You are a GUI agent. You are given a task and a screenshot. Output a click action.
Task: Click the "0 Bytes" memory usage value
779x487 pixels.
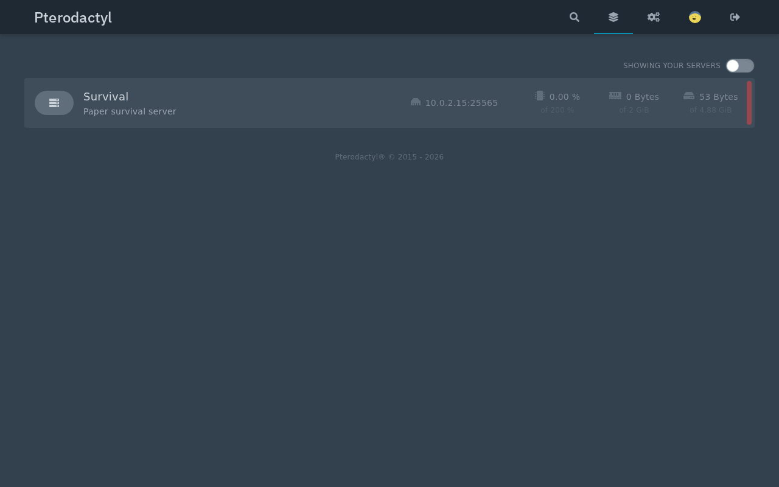click(x=643, y=97)
